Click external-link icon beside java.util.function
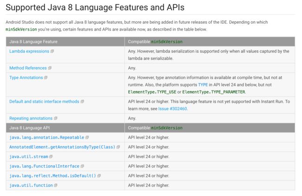Viewport: 302px width, 196px height. pos(56,185)
